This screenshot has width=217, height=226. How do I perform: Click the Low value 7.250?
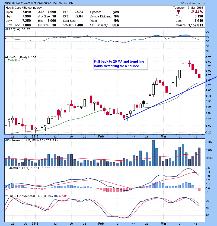27,21
